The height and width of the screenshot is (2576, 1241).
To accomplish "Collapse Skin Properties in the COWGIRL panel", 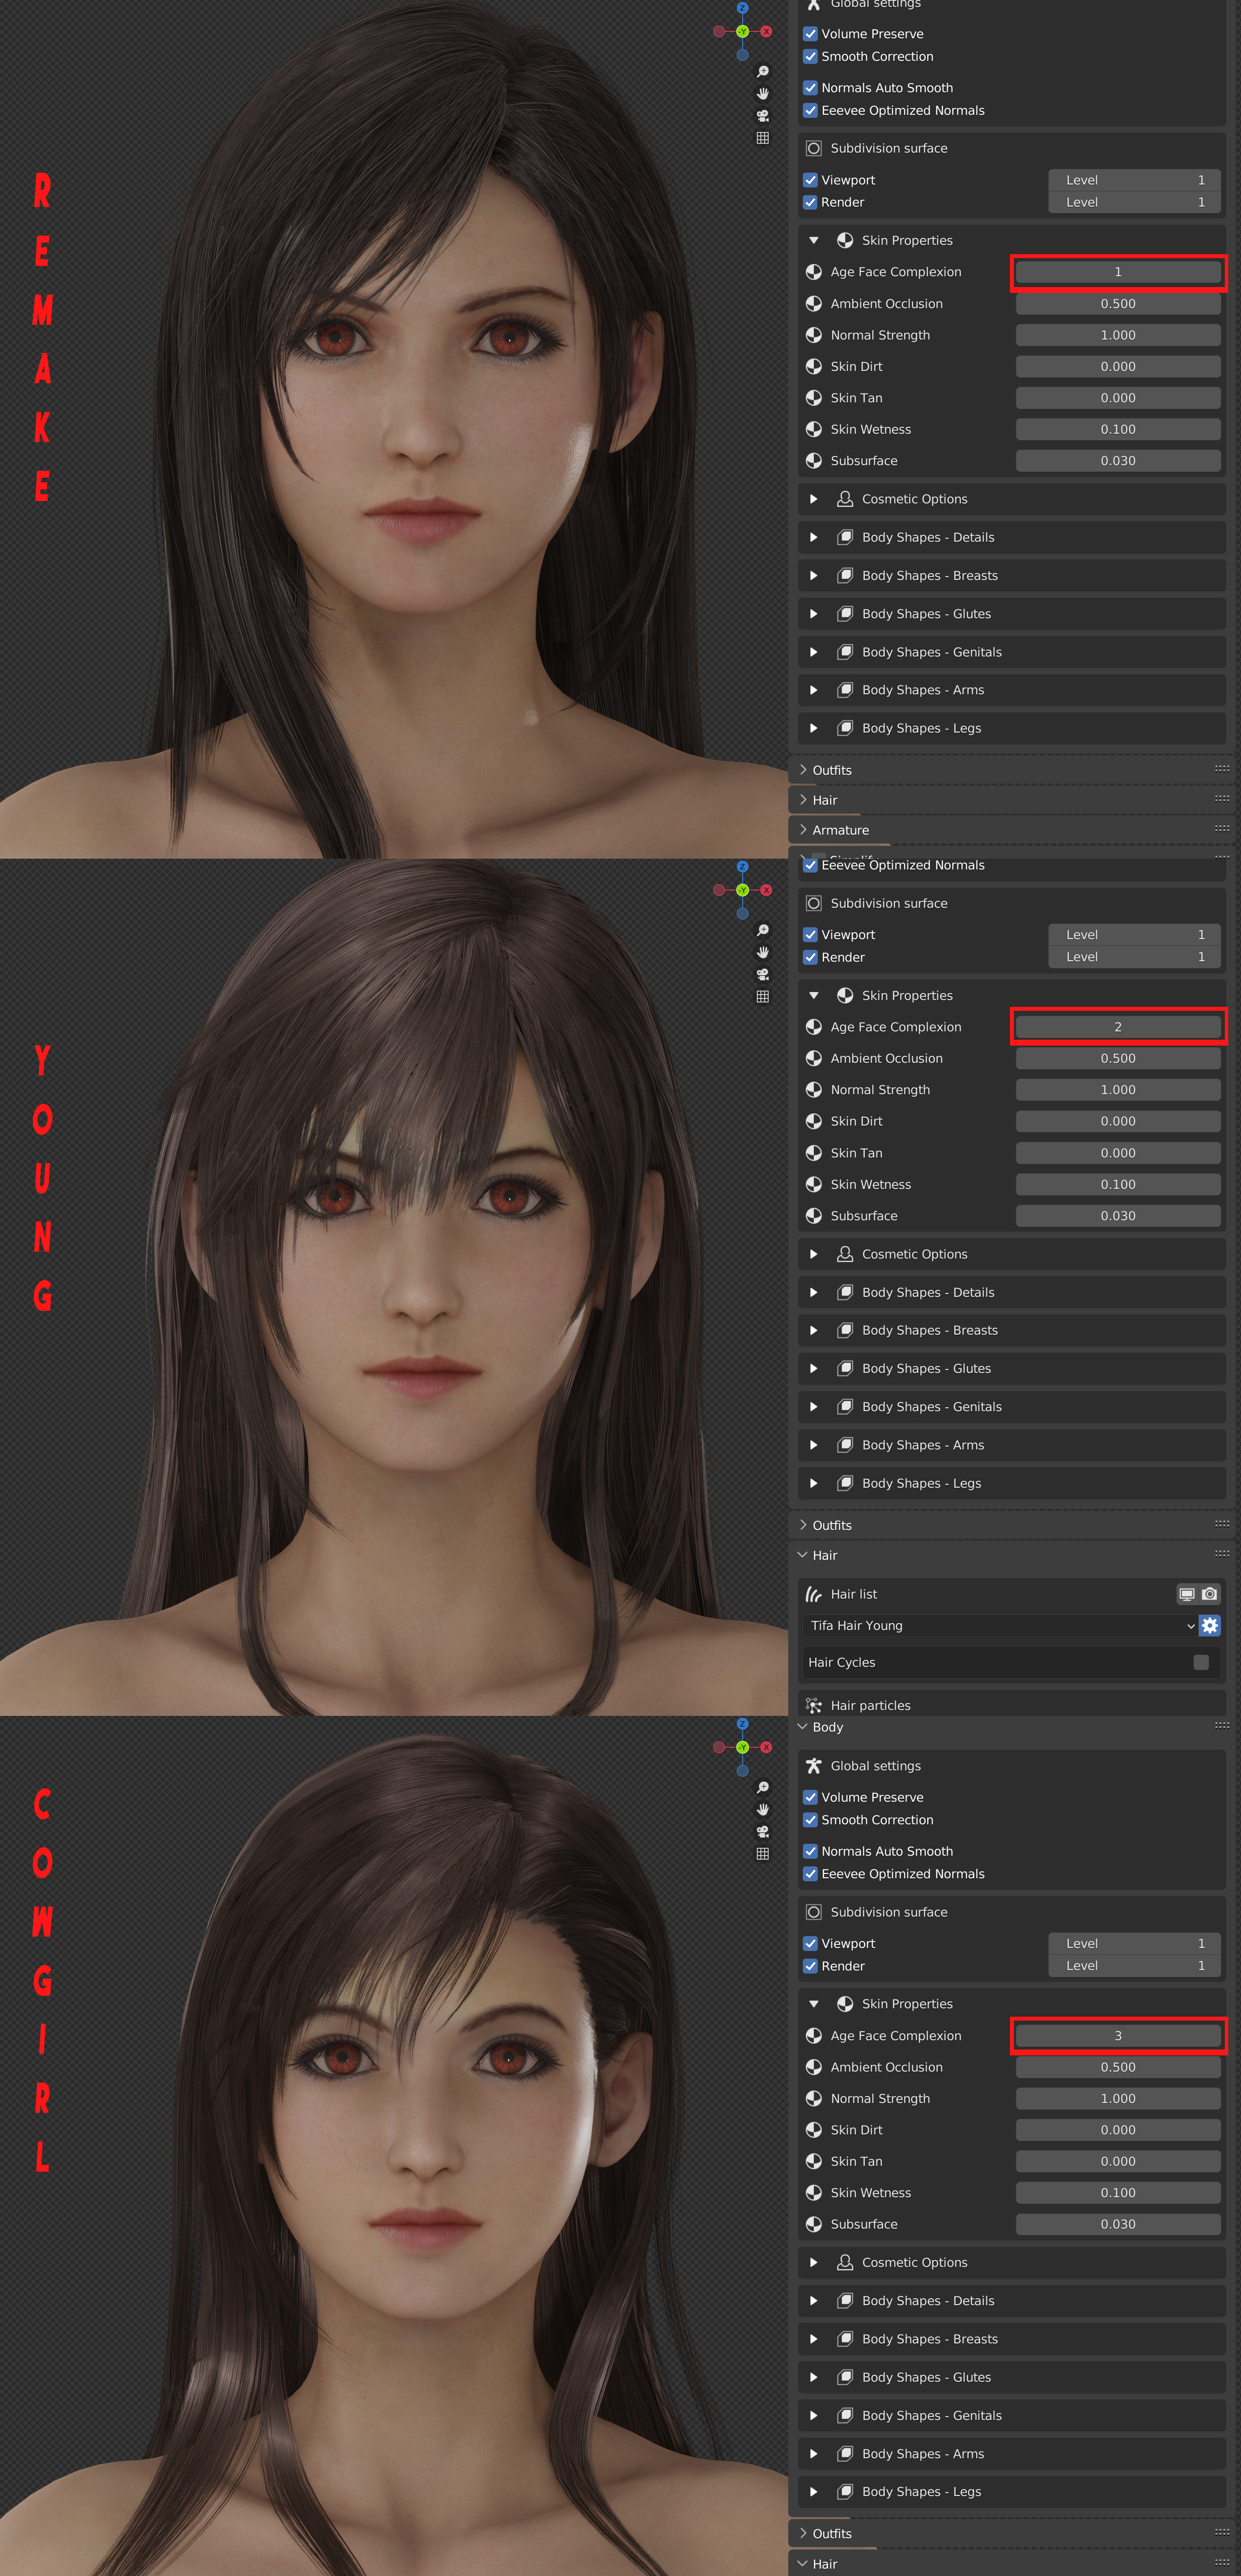I will (x=814, y=2003).
